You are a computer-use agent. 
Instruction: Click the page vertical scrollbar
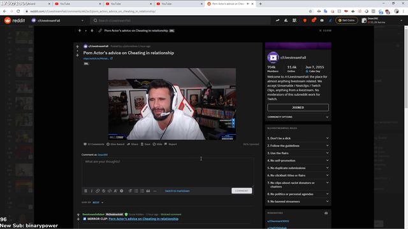[406, 127]
